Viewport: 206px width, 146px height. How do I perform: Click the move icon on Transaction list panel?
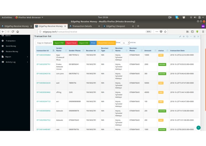[184, 37]
